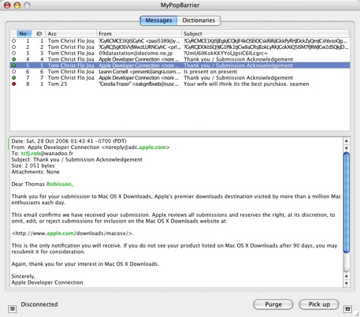
Task: Click the log icon beside Disconnected status
Action: point(12,309)
